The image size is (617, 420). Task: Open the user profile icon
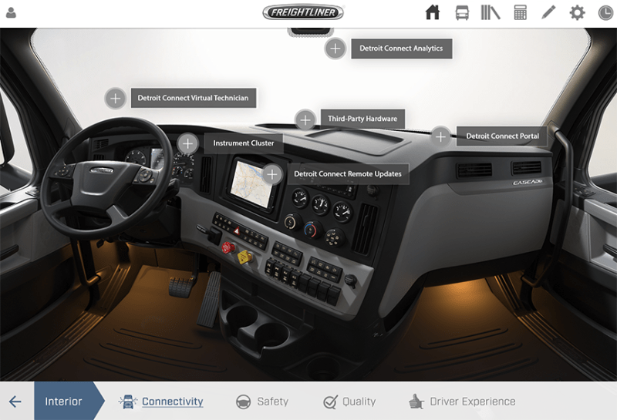coord(11,12)
